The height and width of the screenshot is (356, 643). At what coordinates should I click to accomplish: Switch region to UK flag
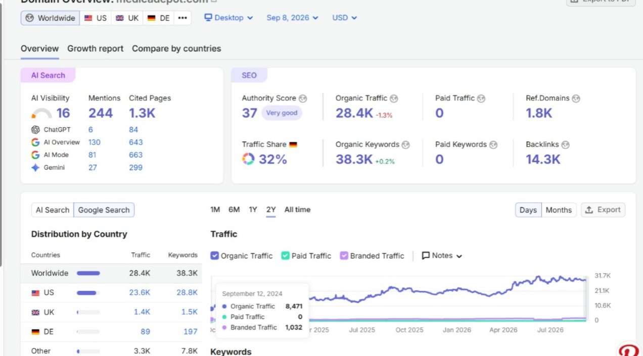point(127,18)
